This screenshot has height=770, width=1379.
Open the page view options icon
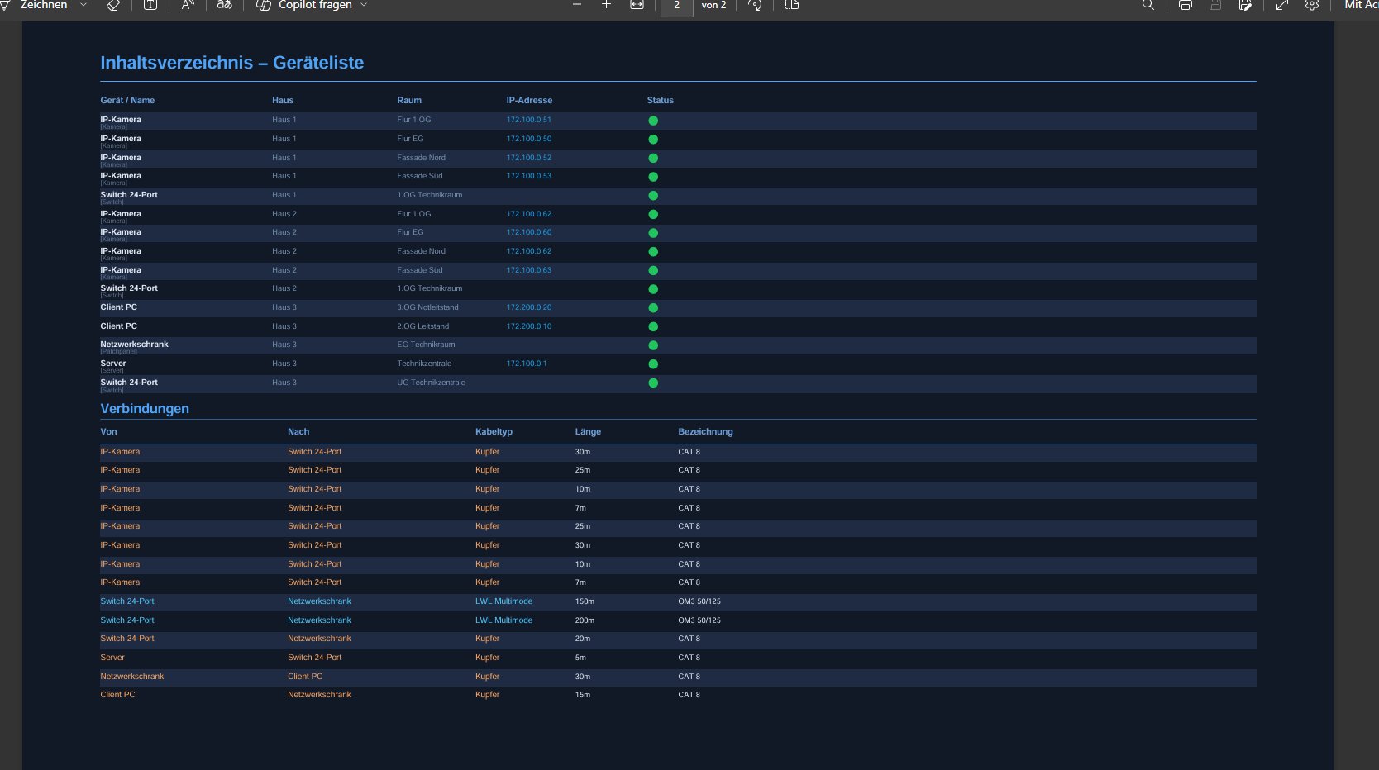(x=792, y=5)
